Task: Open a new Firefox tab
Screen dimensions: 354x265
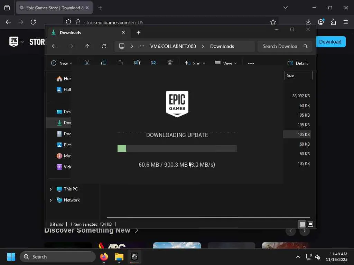Action: [100, 8]
